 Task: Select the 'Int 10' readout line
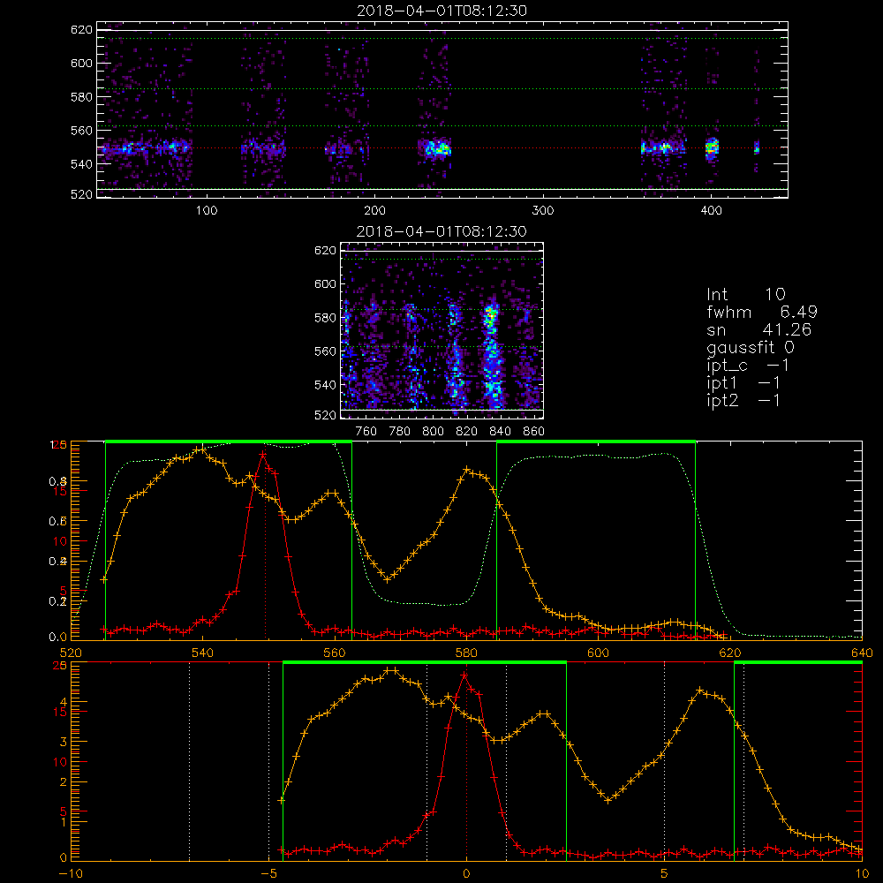745,294
